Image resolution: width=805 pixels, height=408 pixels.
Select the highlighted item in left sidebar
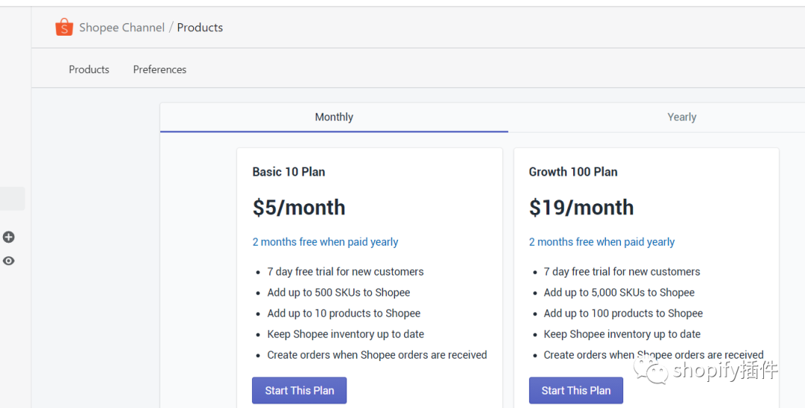[12, 198]
